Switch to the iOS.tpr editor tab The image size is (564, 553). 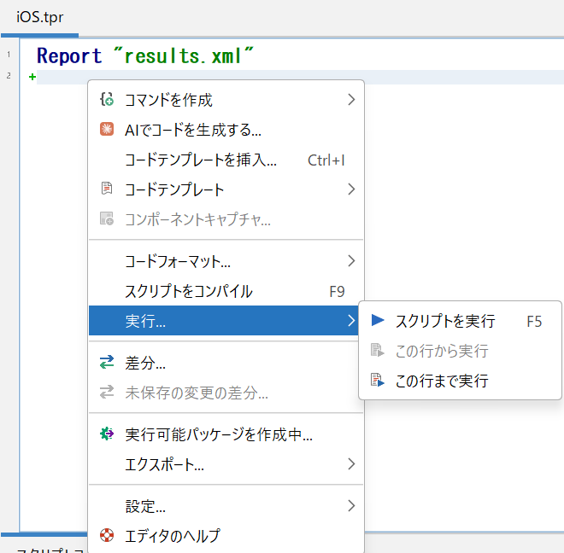click(x=39, y=17)
